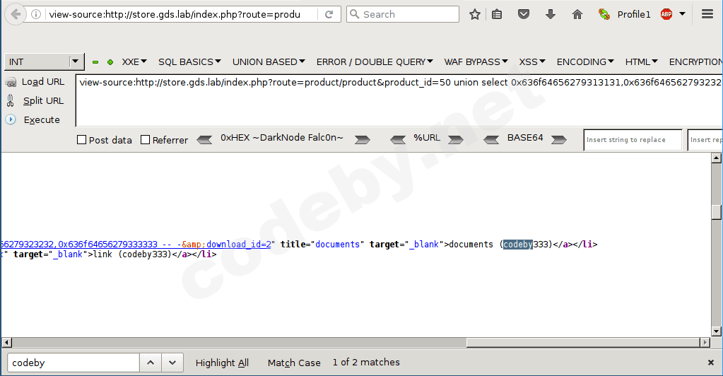Image resolution: width=723 pixels, height=376 pixels.
Task: Find next match with down arrow
Action: (x=172, y=363)
